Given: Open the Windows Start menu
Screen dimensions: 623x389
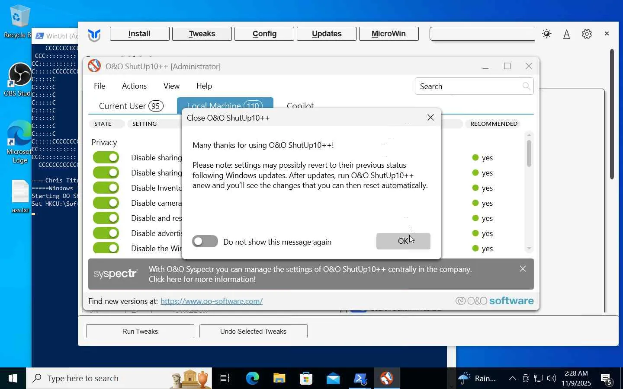Looking at the screenshot, I should point(13,378).
